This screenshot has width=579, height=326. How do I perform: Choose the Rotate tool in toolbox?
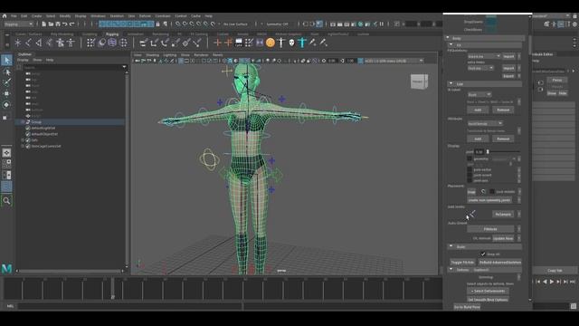(6, 105)
